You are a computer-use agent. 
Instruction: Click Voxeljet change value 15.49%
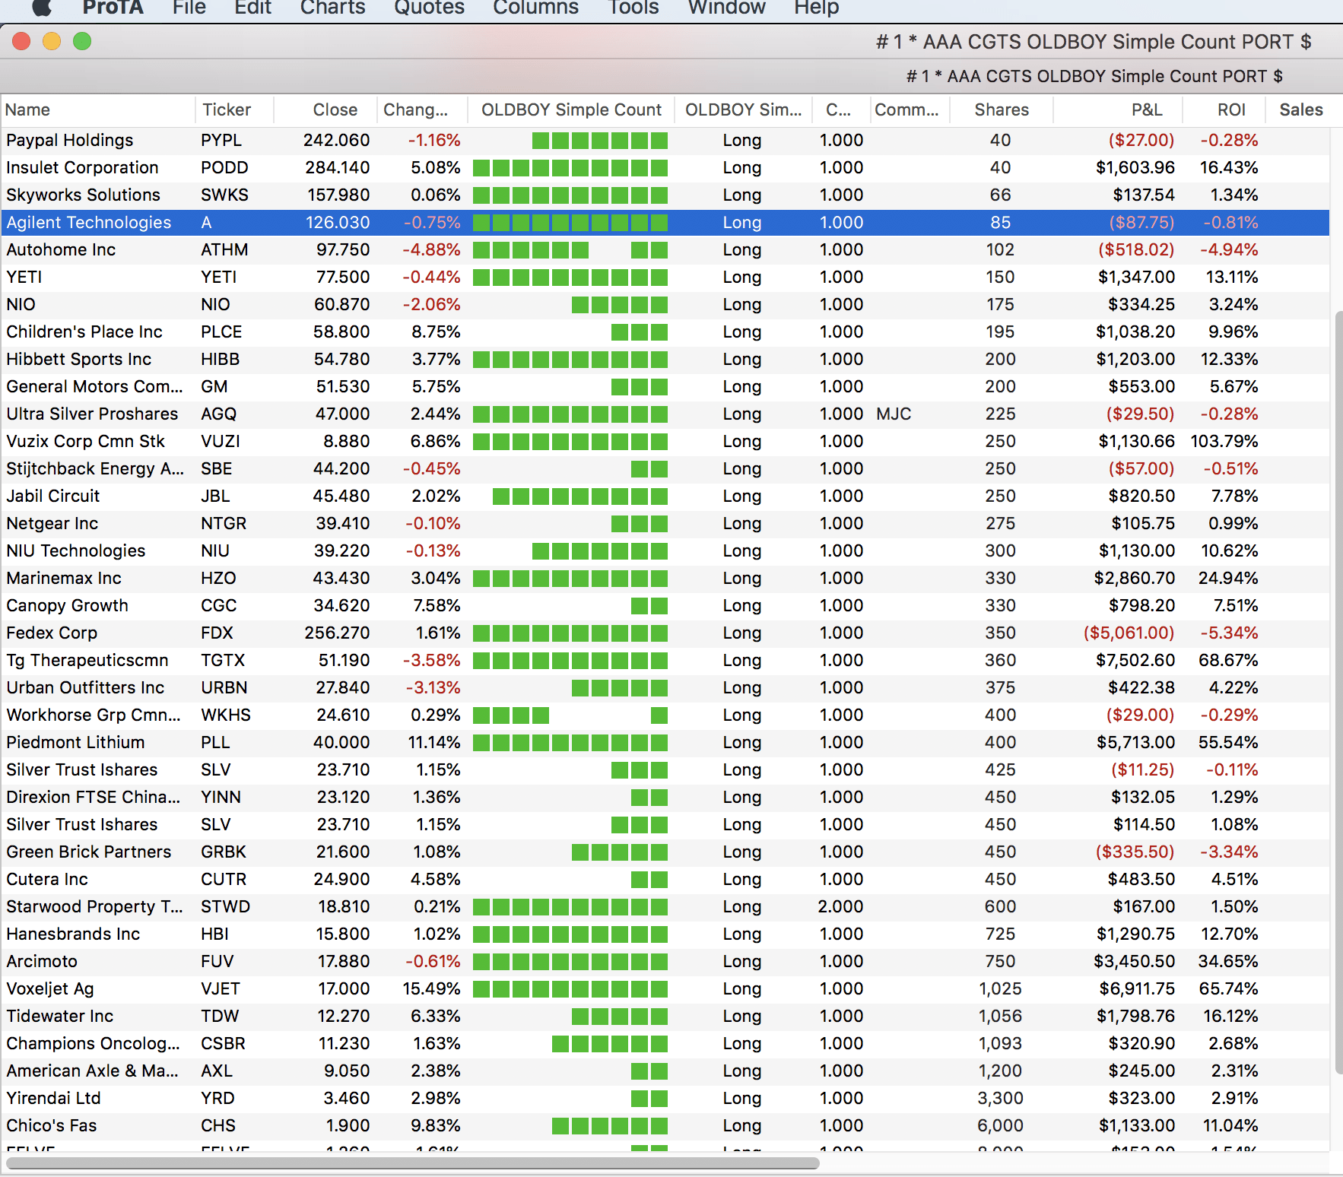[431, 988]
